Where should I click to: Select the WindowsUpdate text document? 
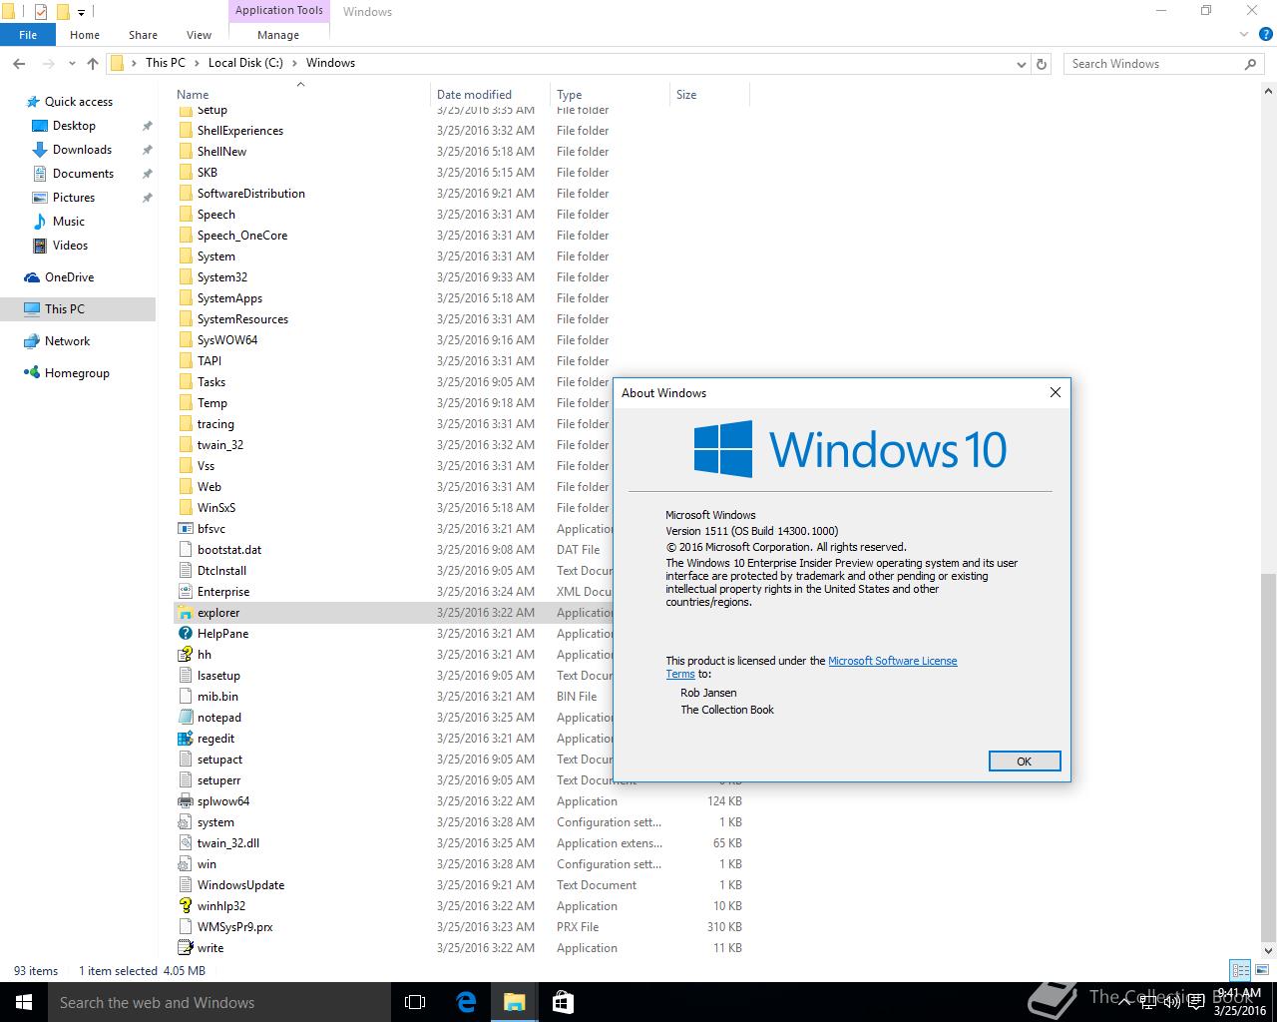(240, 885)
